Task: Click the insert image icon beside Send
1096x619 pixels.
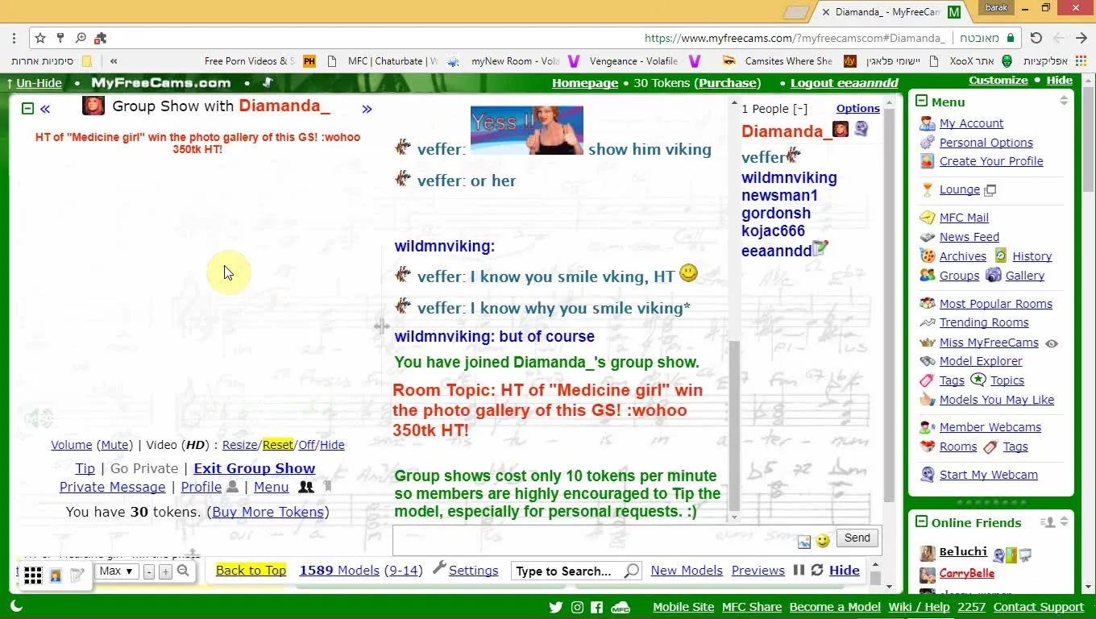Action: tap(803, 542)
